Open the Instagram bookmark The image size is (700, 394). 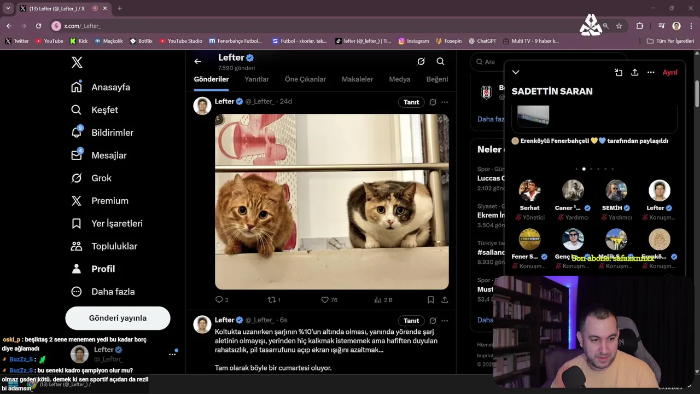(x=413, y=41)
